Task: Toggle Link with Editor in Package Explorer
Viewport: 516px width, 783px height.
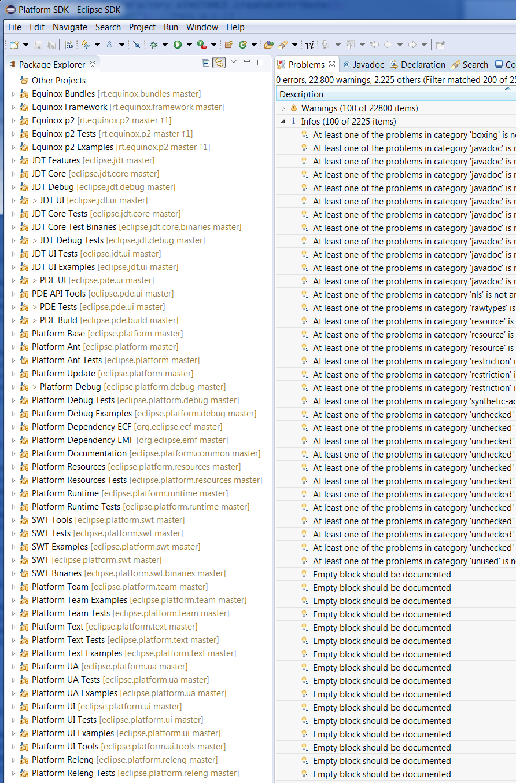Action: [219, 63]
